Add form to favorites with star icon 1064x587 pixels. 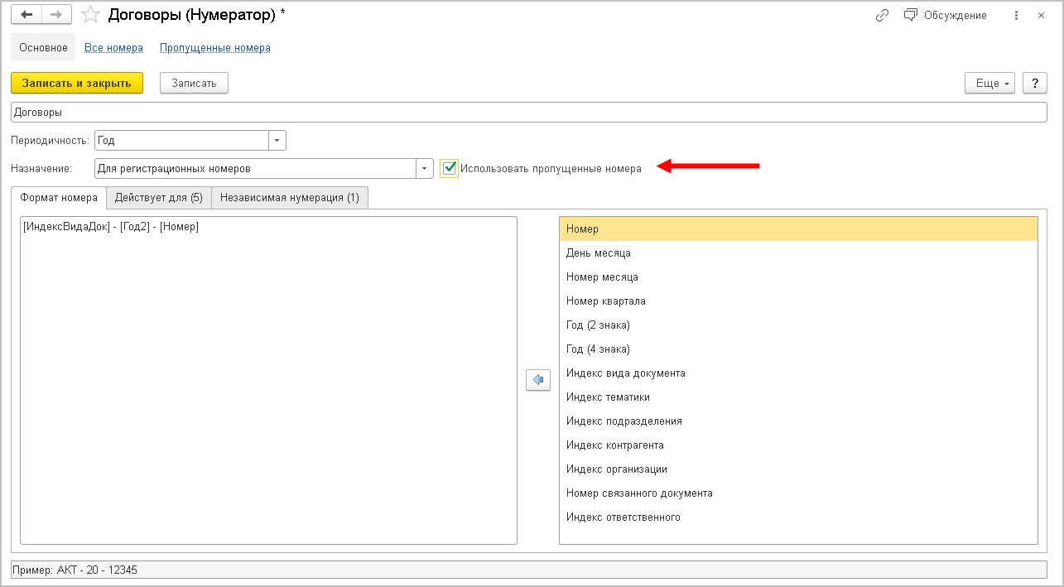[x=91, y=15]
